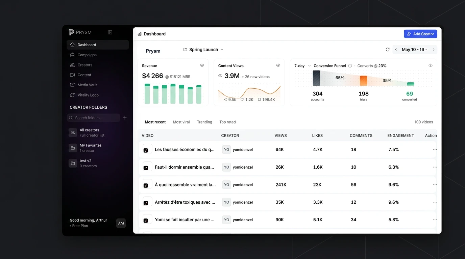Screen dimensions: 465x259
Task: Click the shares icon showing 9.5K
Action: point(225,100)
